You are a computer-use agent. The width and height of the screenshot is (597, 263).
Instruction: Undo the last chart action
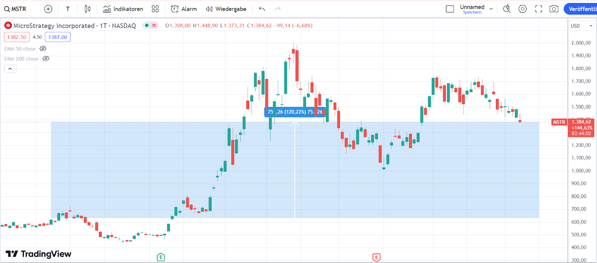[262, 9]
